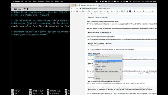Open the PC.io bookmarks folder

[79, 11]
